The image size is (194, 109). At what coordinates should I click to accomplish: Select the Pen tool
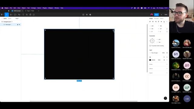(x=19, y=15)
